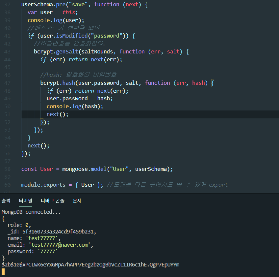Click 'next();' on line 55

(38, 146)
